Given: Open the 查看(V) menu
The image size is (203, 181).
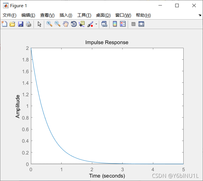Looking at the screenshot, I should tap(47, 15).
